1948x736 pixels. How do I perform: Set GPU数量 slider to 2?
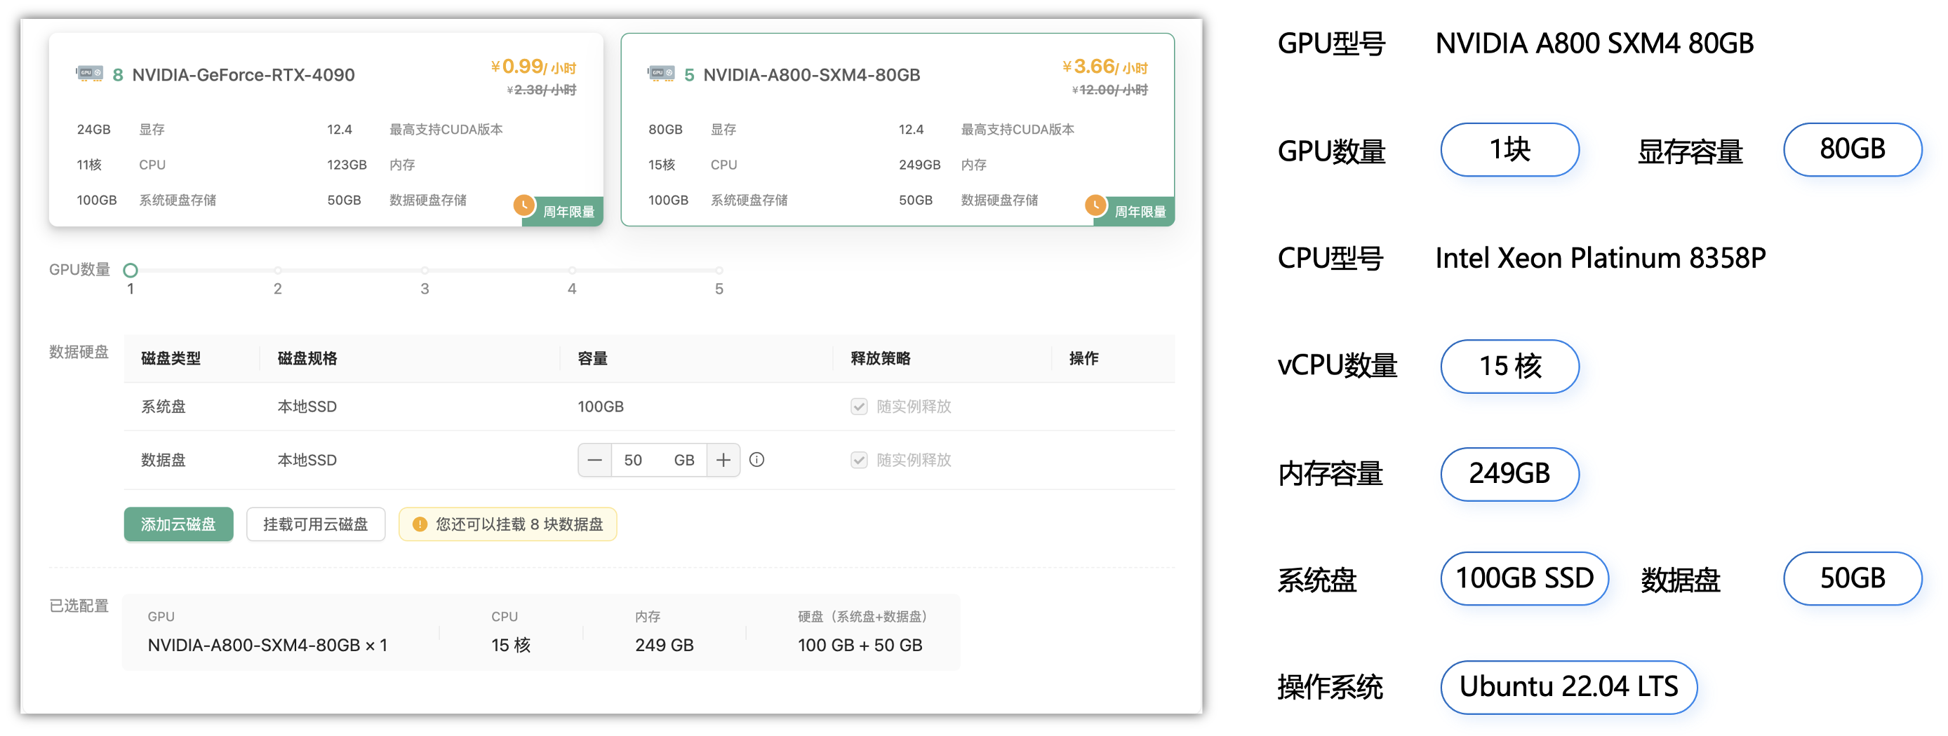pyautogui.click(x=277, y=271)
